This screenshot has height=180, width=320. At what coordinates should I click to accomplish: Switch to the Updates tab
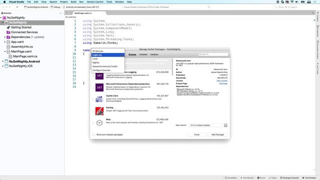point(154,54)
